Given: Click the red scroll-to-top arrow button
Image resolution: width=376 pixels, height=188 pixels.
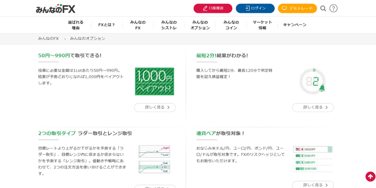Looking at the screenshot, I should click(370, 176).
